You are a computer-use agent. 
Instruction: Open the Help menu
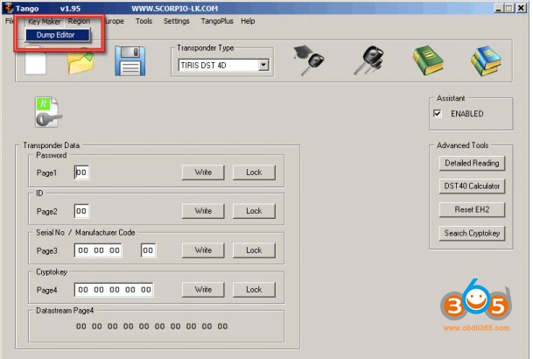click(x=248, y=21)
